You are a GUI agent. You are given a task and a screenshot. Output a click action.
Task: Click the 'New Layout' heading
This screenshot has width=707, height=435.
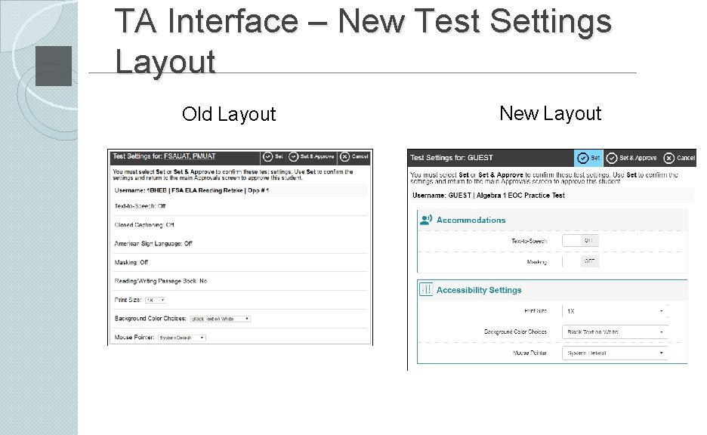550,113
